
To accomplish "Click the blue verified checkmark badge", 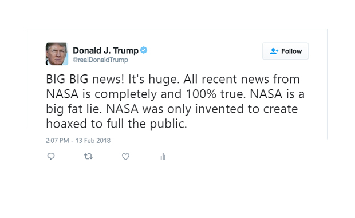I will (x=144, y=50).
